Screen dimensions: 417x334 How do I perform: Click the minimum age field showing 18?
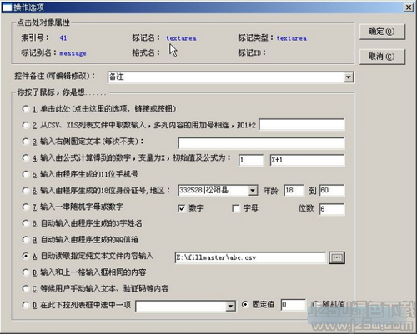294,190
